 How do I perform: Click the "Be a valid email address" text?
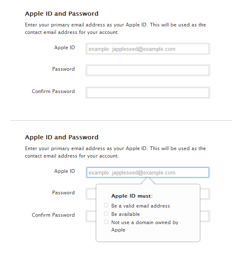(141, 206)
